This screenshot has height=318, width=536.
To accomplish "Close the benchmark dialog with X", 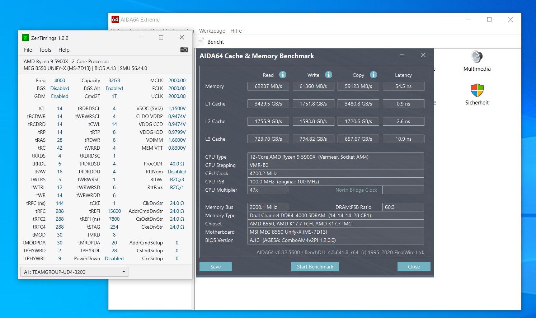I will 423,55.
